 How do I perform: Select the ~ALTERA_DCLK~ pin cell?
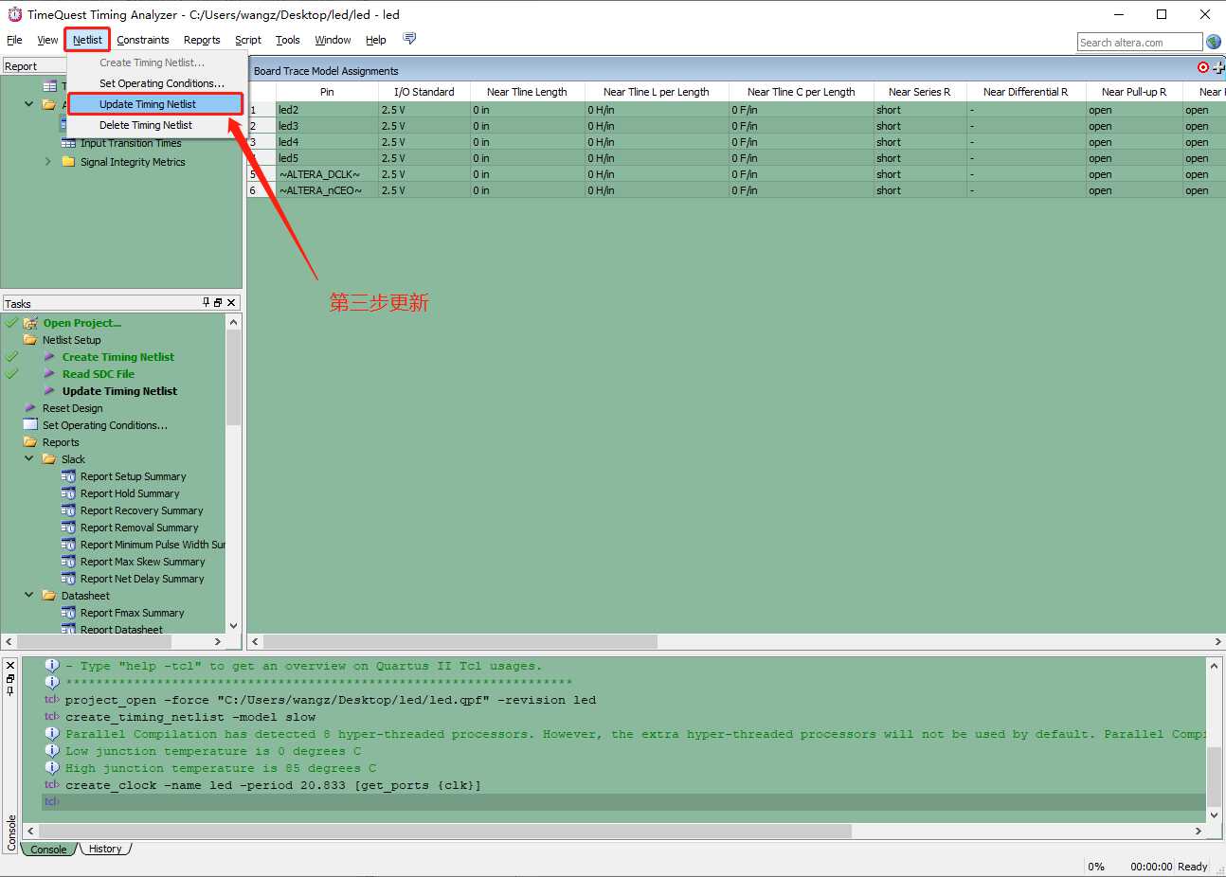pyautogui.click(x=327, y=174)
